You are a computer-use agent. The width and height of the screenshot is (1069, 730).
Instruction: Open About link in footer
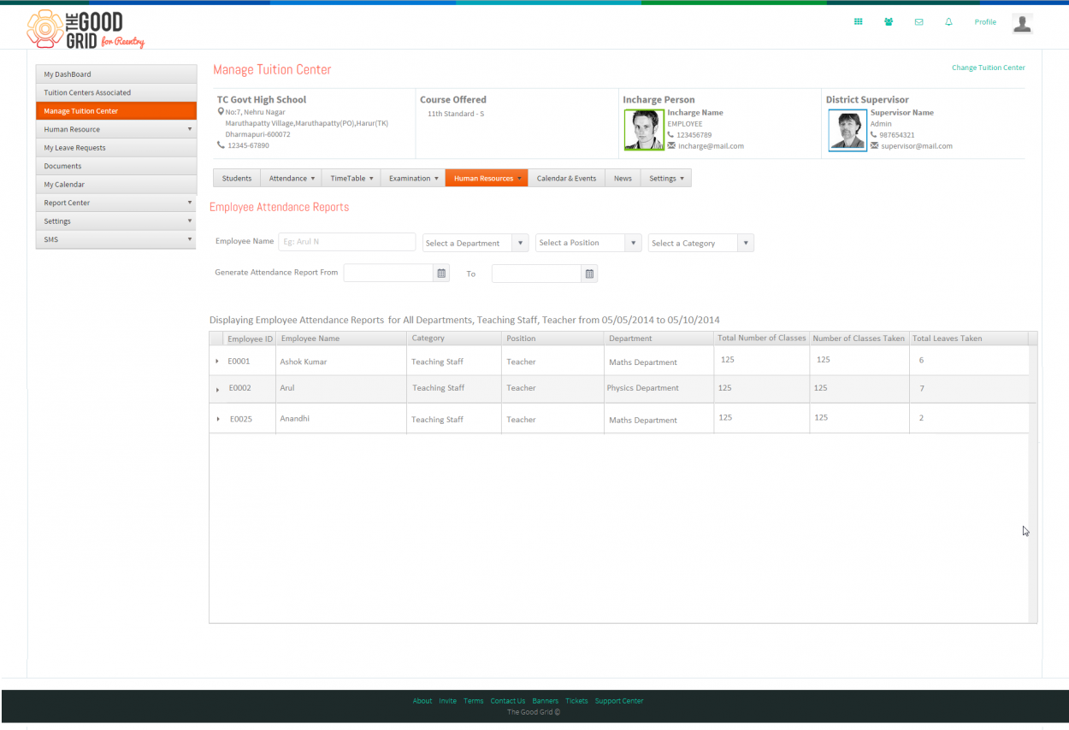click(422, 701)
